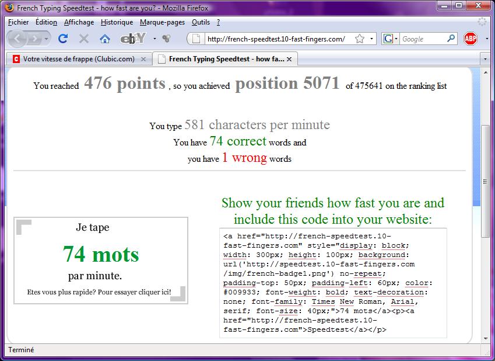Expand the list all tabs dropdown
495x361 pixels.
pos(485,59)
